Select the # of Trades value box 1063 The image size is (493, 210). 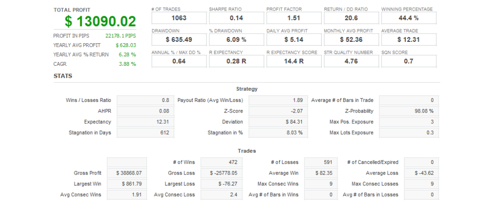[x=179, y=18]
